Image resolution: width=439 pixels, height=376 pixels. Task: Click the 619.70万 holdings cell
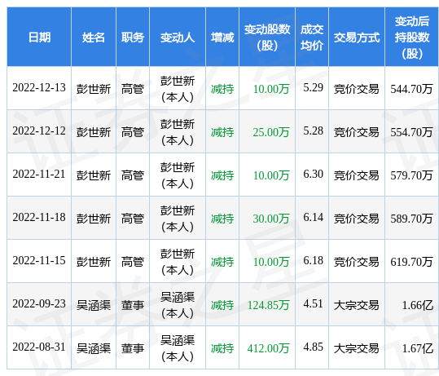click(x=411, y=262)
